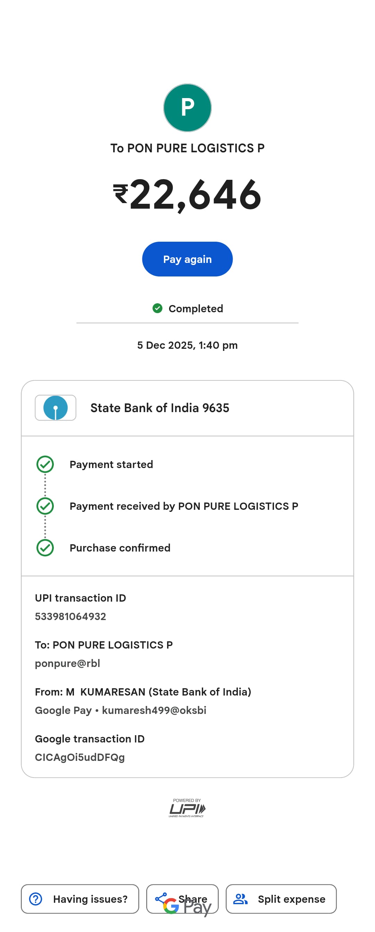The height and width of the screenshot is (932, 375).
Task: Tap the kumaresh499@oksbi sender UPI address
Action: (154, 710)
